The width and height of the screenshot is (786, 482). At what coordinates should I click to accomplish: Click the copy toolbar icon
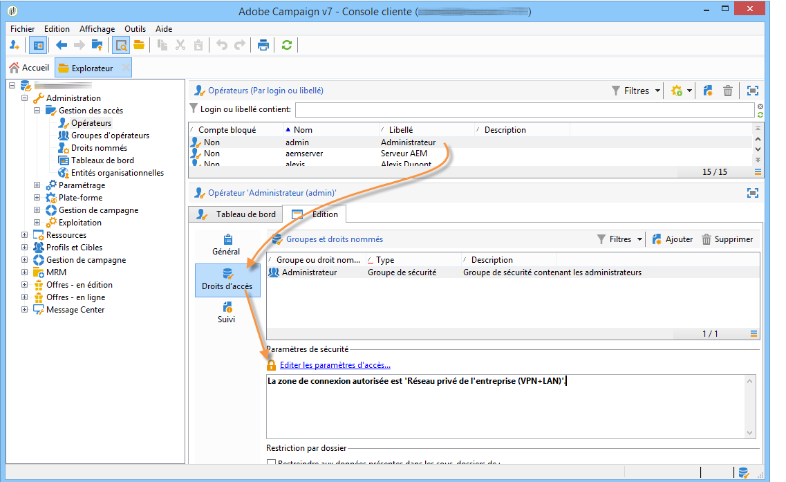point(162,45)
